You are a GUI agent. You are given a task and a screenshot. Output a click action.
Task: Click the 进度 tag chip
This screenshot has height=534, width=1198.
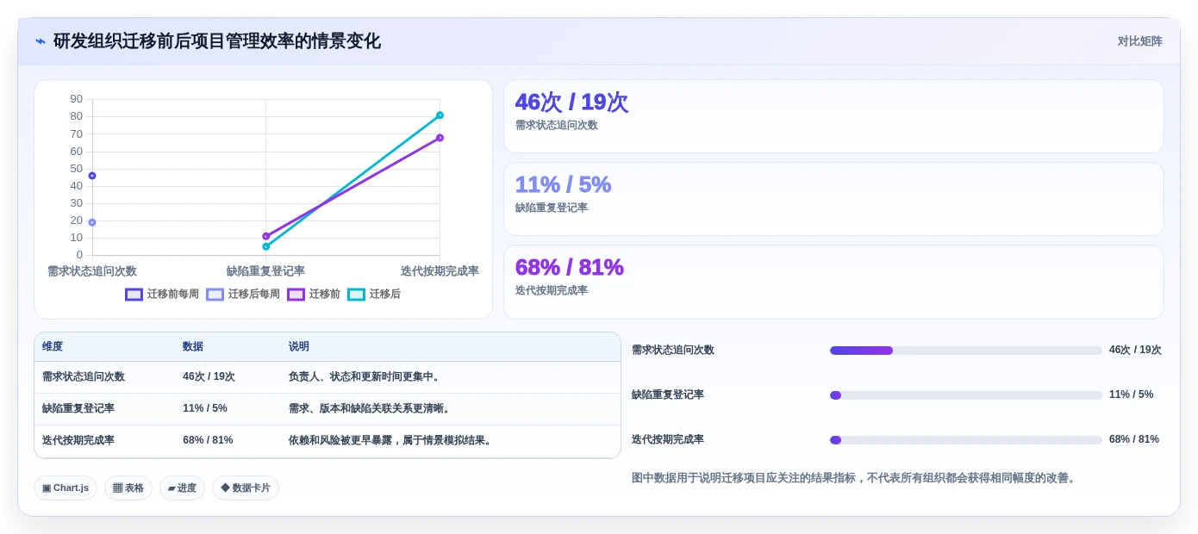182,488
